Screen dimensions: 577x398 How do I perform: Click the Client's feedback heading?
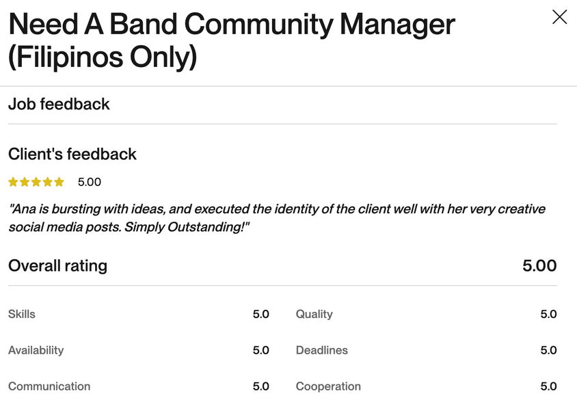72,154
